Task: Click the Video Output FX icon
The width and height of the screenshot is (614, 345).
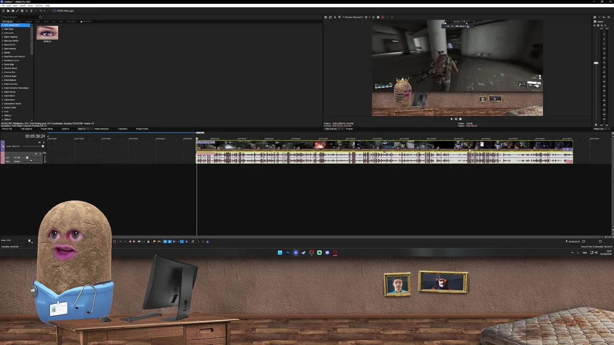Action: 335,17
